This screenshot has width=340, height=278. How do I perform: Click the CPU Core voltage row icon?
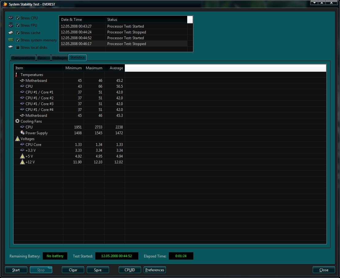coord(22,144)
